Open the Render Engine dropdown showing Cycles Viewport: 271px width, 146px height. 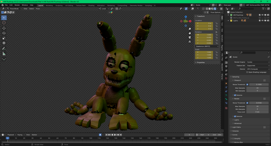(x=258, y=62)
